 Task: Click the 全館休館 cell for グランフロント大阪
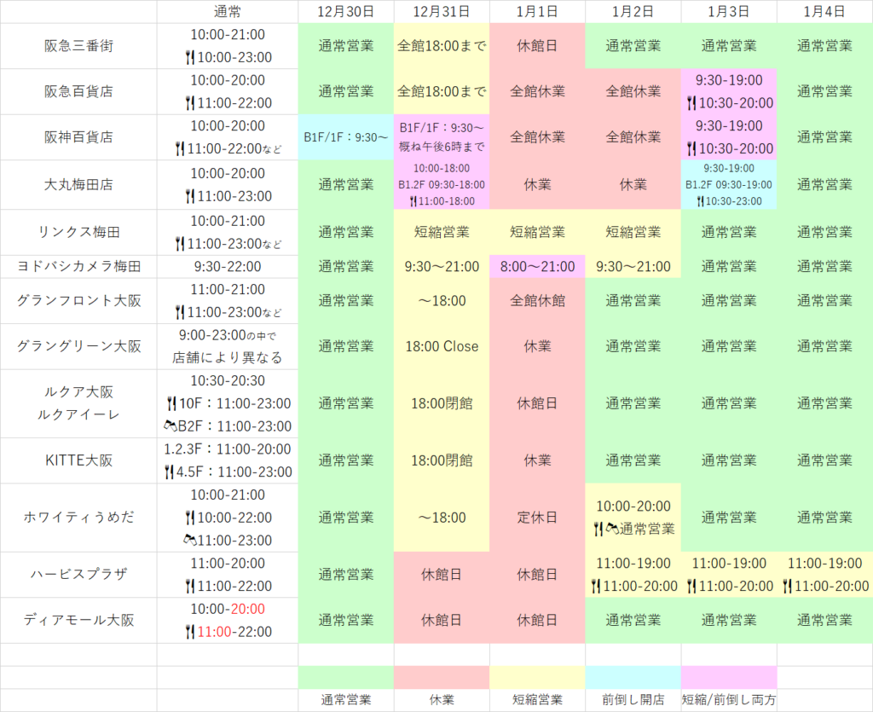537,301
